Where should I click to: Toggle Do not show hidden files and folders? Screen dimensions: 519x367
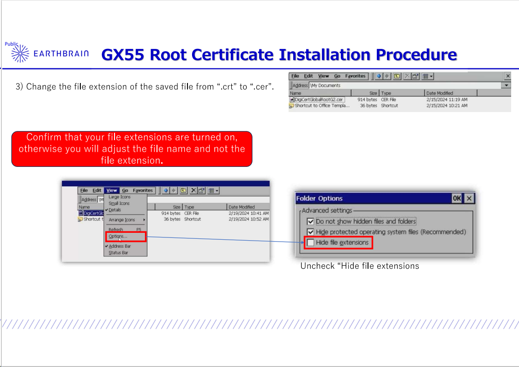click(x=310, y=221)
